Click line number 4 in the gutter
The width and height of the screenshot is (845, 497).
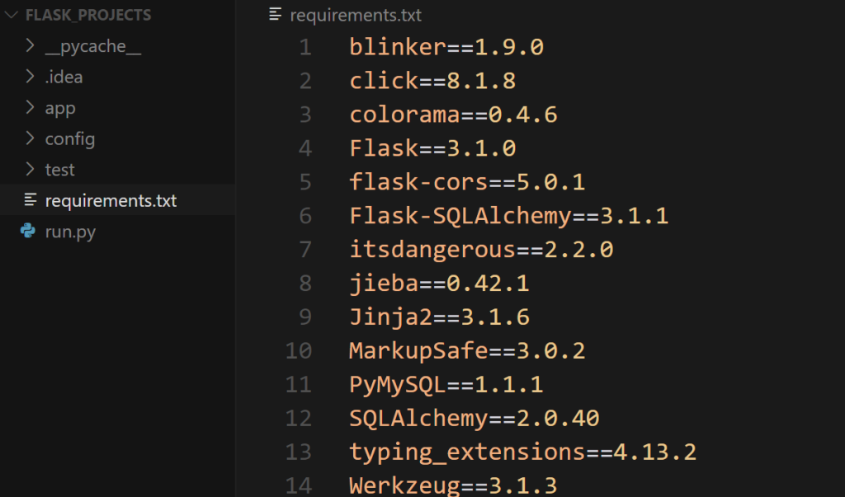[x=305, y=148]
